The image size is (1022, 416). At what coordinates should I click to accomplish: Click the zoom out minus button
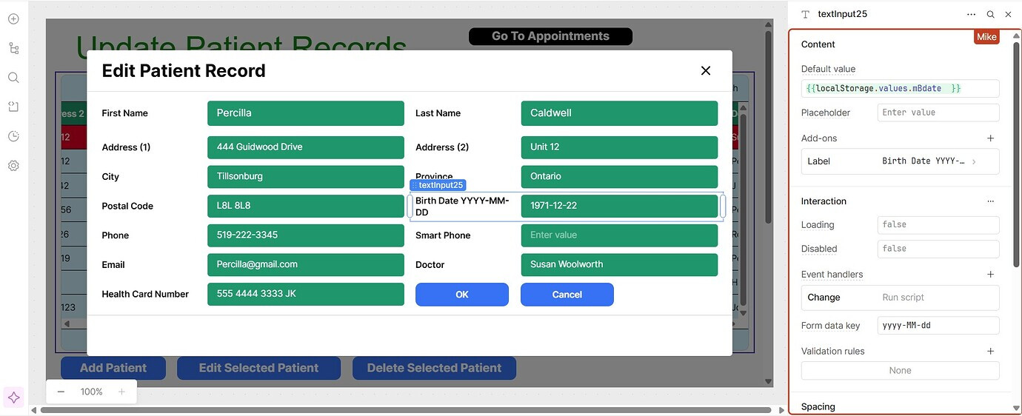(x=61, y=392)
